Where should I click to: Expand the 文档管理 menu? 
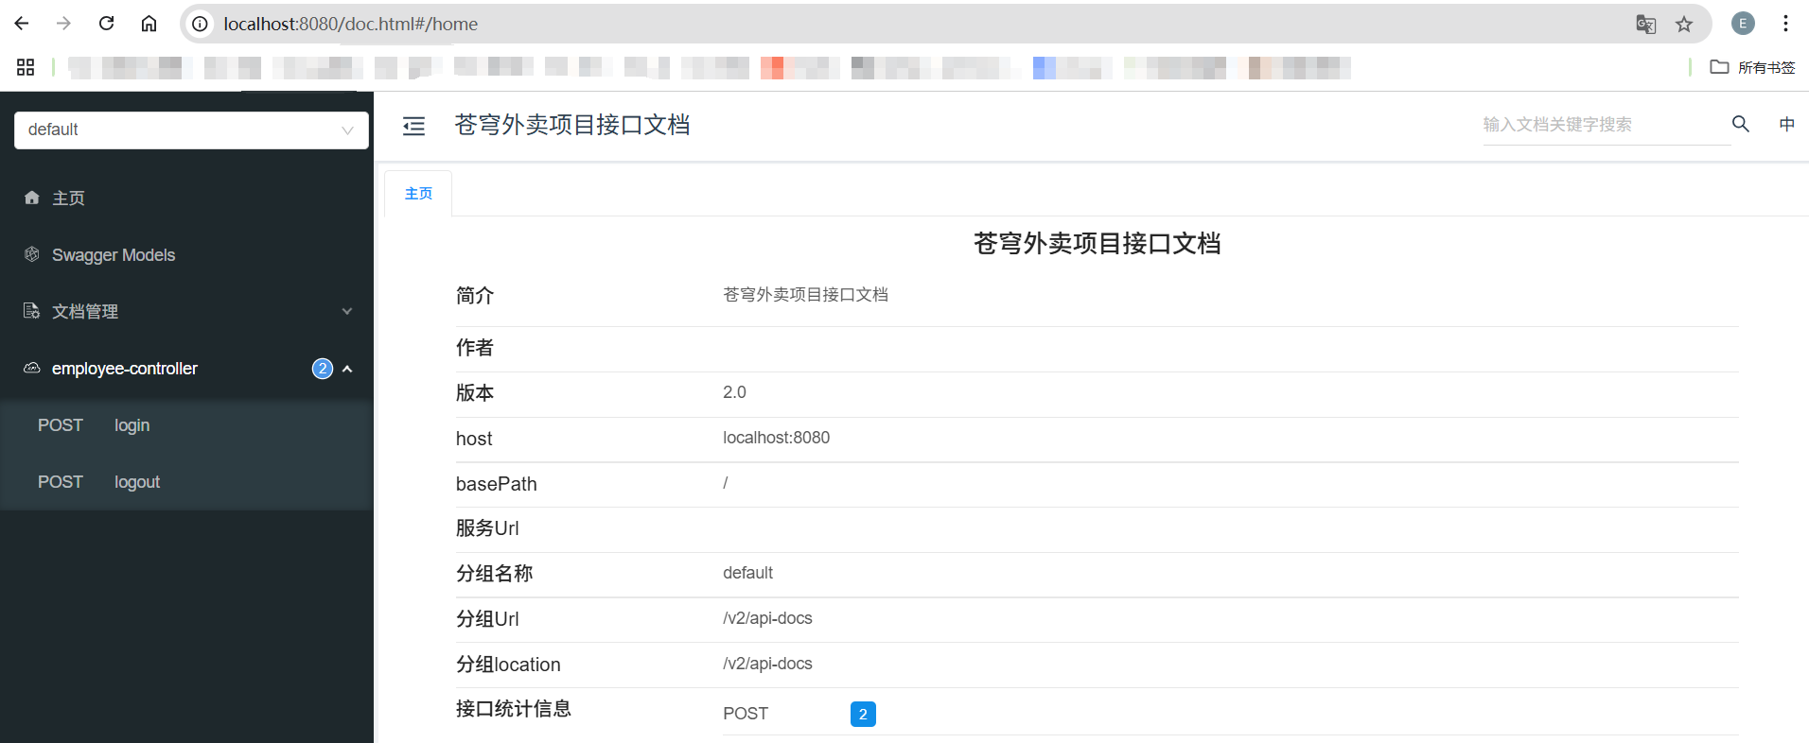click(x=186, y=312)
